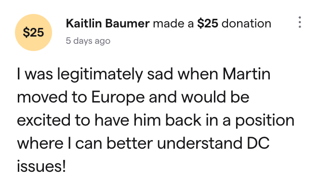Screen dimensions: 319x180
Task: Click the word "excited" in the comment
Action: point(44,120)
